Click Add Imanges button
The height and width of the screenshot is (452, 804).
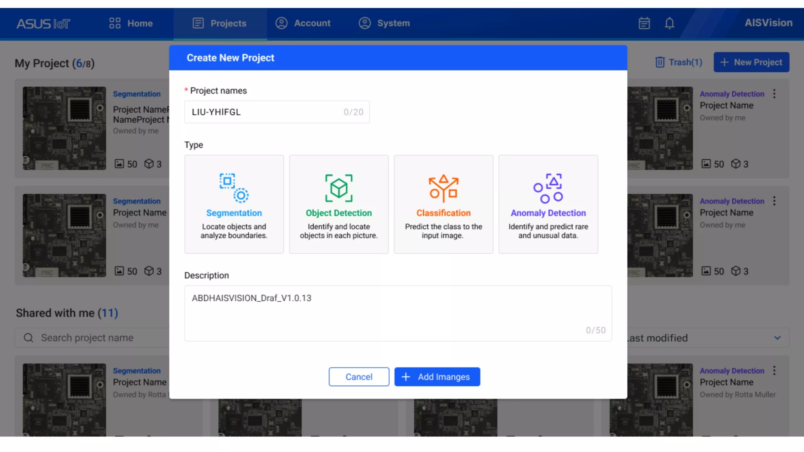point(437,377)
